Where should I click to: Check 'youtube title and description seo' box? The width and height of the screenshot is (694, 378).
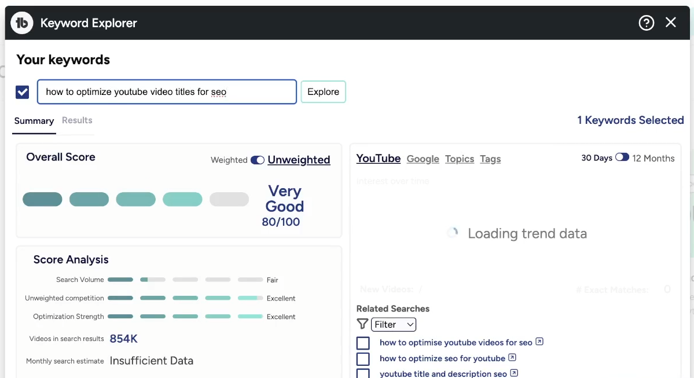[363, 373]
